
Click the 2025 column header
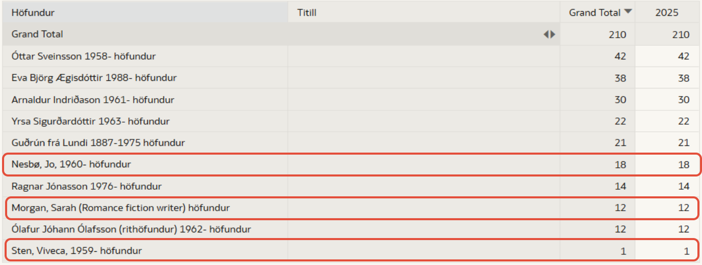tap(667, 13)
